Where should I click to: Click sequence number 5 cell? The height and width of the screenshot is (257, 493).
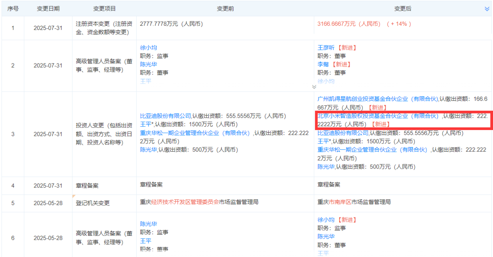pyautogui.click(x=13, y=203)
